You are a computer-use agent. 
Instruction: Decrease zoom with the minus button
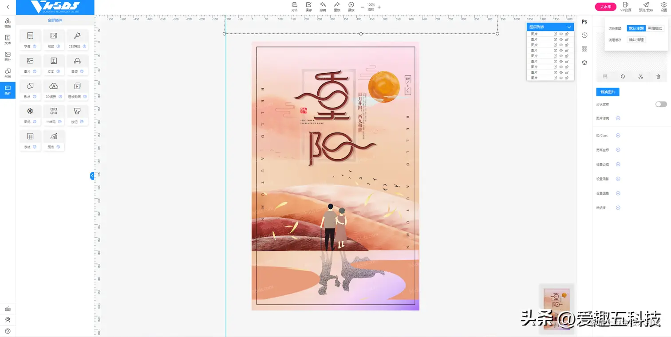click(x=363, y=7)
